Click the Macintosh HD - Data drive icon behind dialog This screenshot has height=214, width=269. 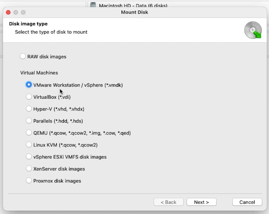coord(93,5)
